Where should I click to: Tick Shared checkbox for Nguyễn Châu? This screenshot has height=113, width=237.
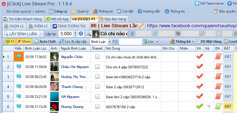tap(97, 57)
